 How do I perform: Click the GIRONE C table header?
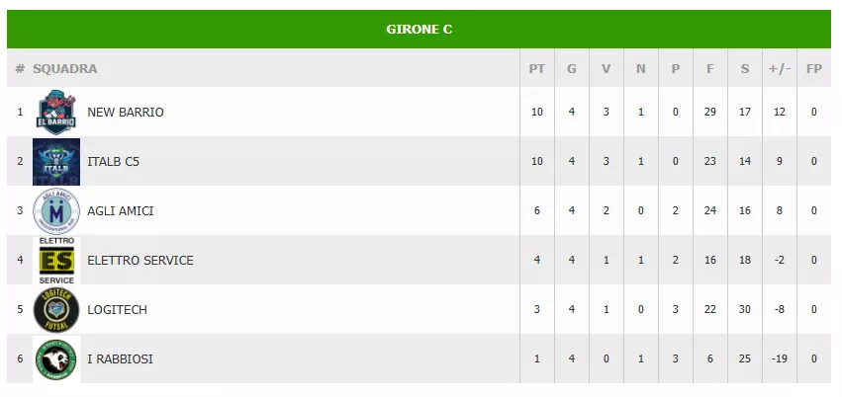click(x=420, y=30)
